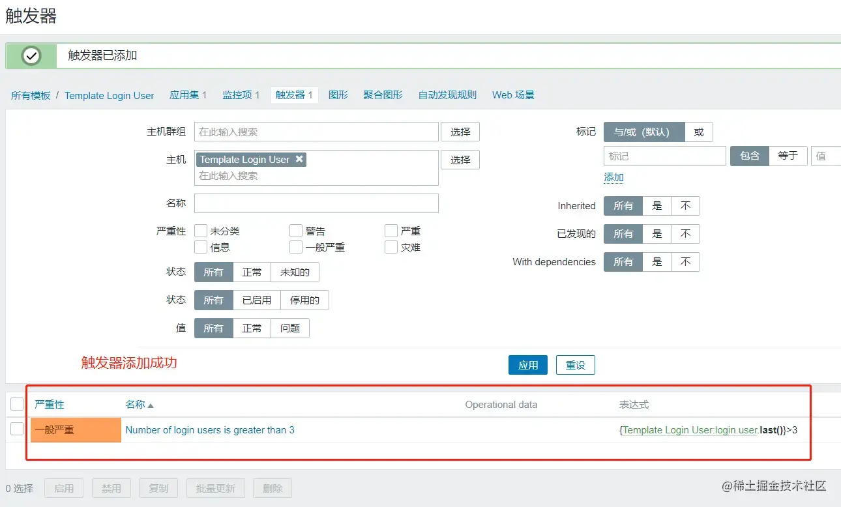Click the 复制 bulk button
841x507 pixels.
coord(158,488)
